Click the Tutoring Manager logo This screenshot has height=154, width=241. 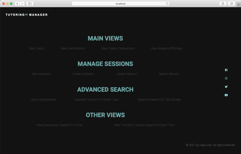pyautogui.click(x=26, y=15)
